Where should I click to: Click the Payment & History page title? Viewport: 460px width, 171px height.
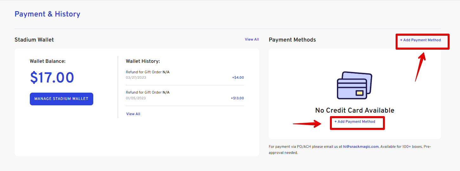coord(47,14)
